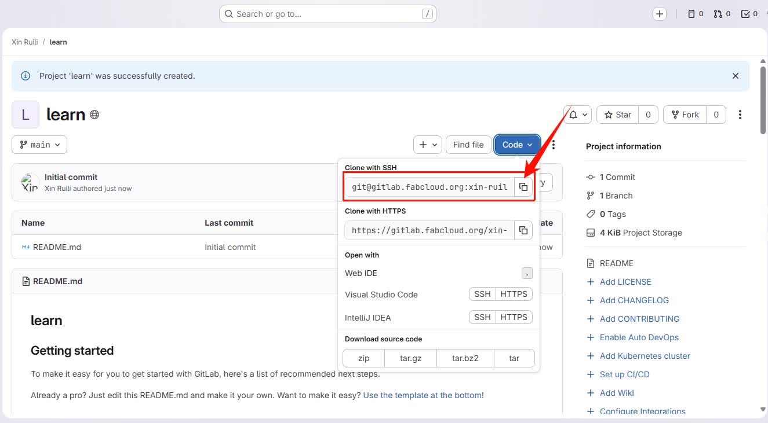The image size is (768, 423).
Task: Open assigned issues counter in top bar
Action: pos(696,14)
